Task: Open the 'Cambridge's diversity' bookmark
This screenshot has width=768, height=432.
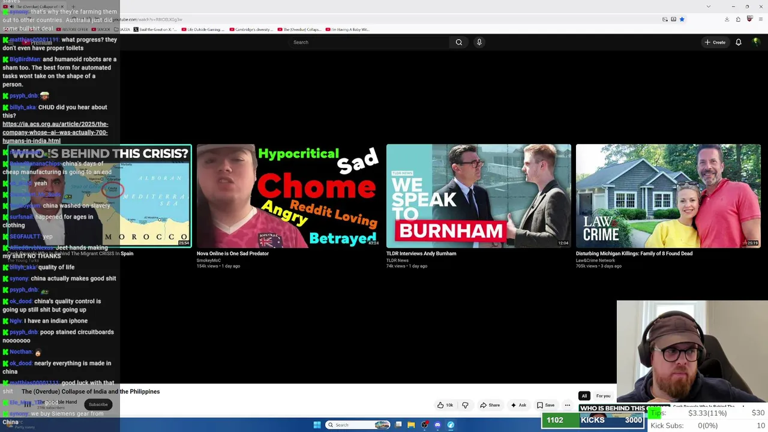Action: coord(251,29)
